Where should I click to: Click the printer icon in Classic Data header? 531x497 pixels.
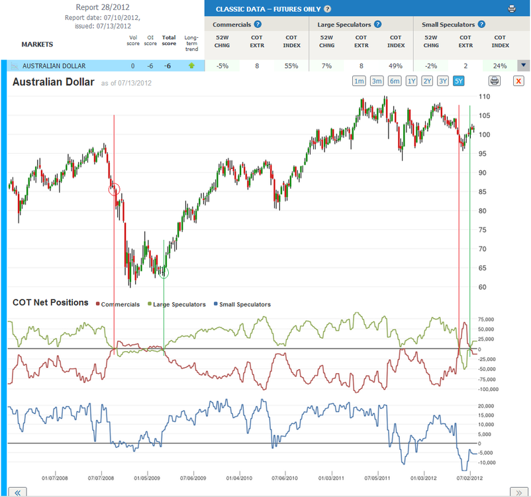click(x=512, y=9)
